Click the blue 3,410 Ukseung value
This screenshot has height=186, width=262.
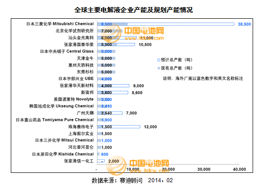(x=106, y=106)
